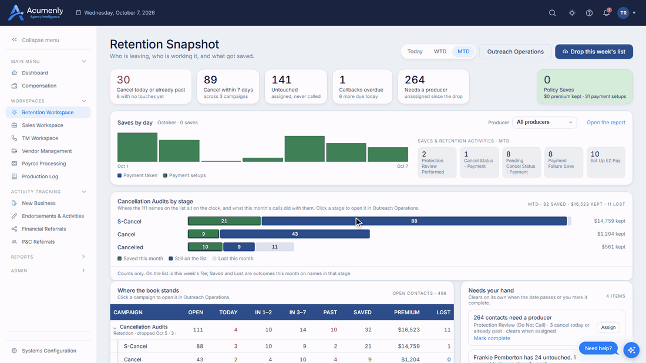Open the Cancel today or already past card

click(x=151, y=86)
